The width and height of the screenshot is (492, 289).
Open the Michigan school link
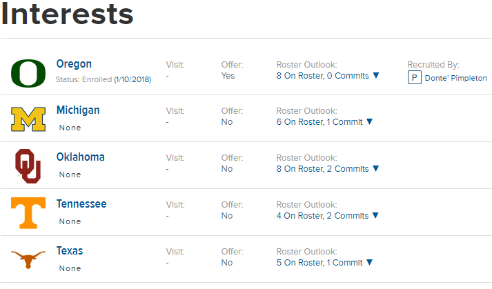click(78, 110)
